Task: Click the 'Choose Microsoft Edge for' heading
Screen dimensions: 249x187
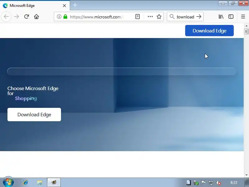Action: pyautogui.click(x=33, y=91)
